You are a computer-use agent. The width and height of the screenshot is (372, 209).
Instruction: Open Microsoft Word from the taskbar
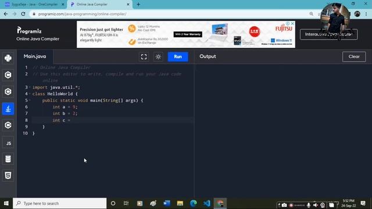pos(167,203)
